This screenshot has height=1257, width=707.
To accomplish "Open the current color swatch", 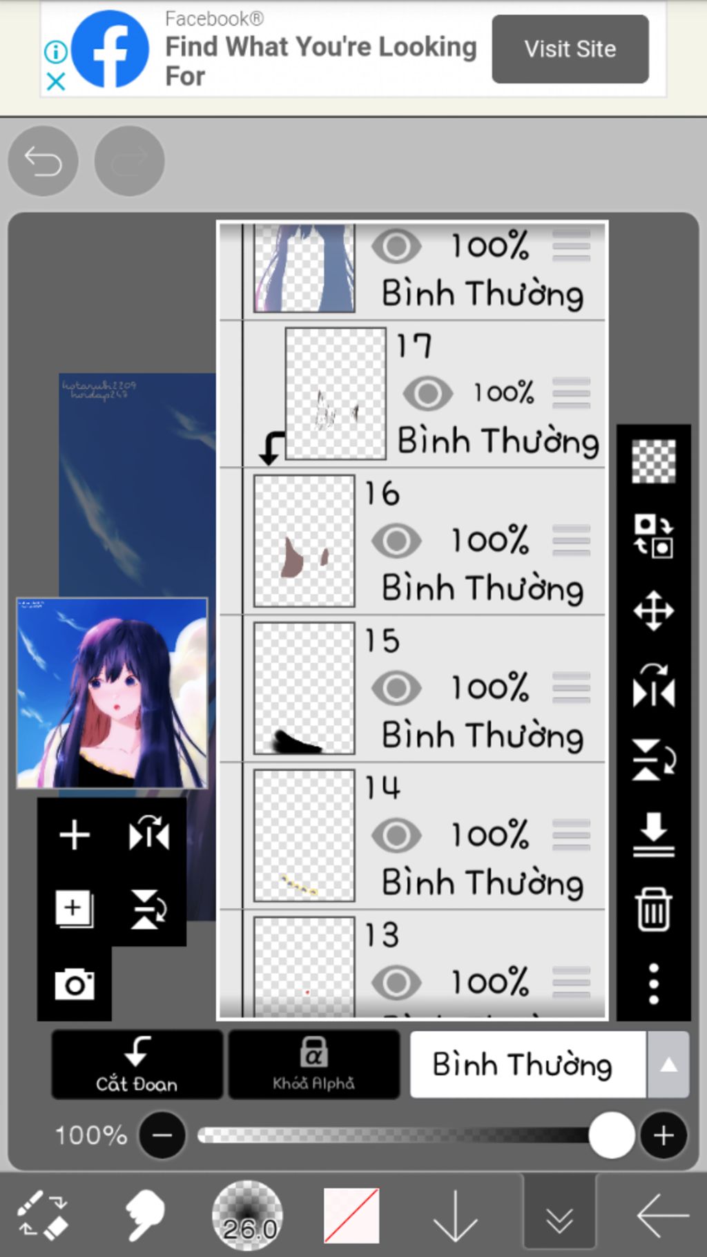I will 351,1215.
